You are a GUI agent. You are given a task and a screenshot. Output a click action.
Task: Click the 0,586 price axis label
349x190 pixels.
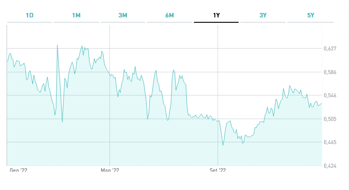tap(329, 72)
